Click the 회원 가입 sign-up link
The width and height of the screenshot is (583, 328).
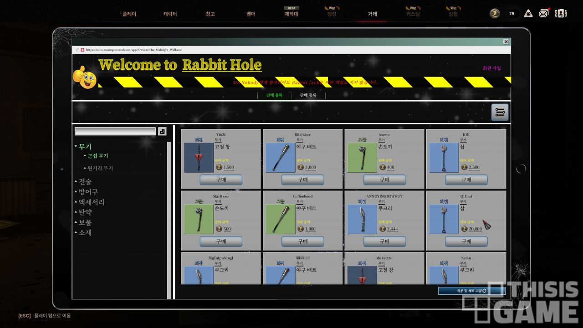[491, 68]
